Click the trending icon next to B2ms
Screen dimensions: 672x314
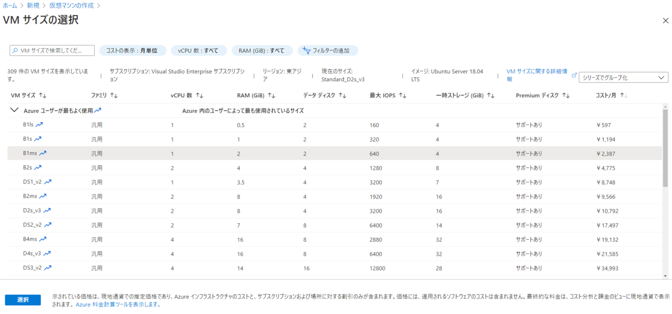pos(43,196)
